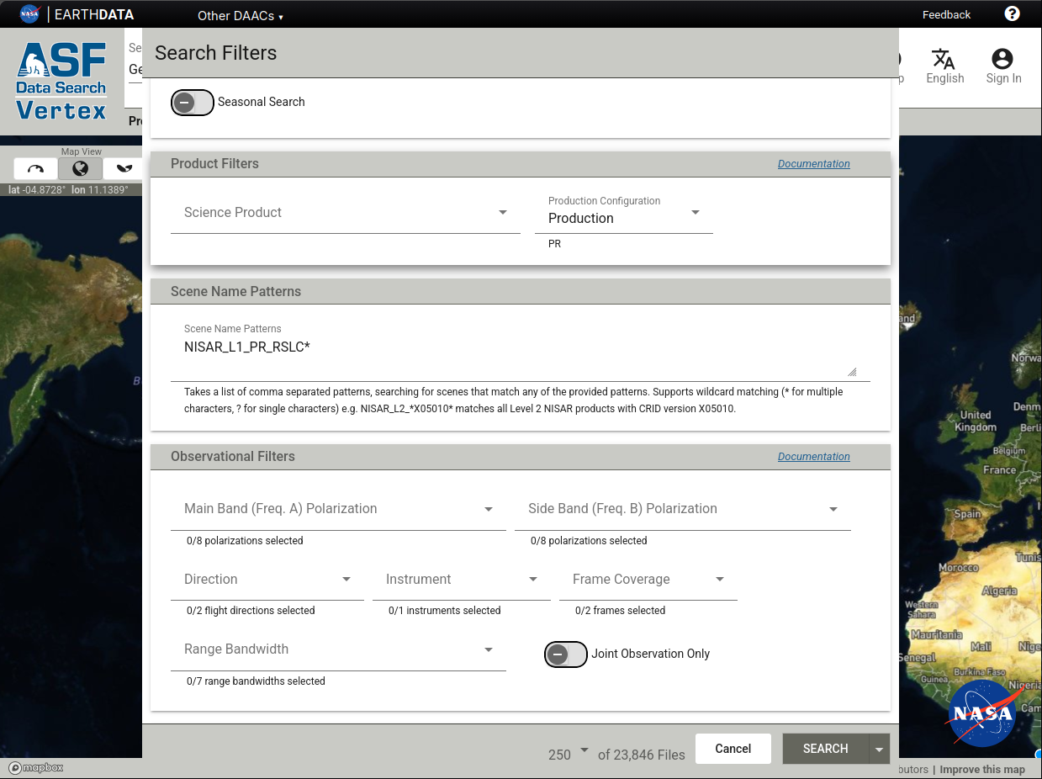Image resolution: width=1042 pixels, height=779 pixels.
Task: Open Observational Filters Documentation link
Action: [x=813, y=457]
